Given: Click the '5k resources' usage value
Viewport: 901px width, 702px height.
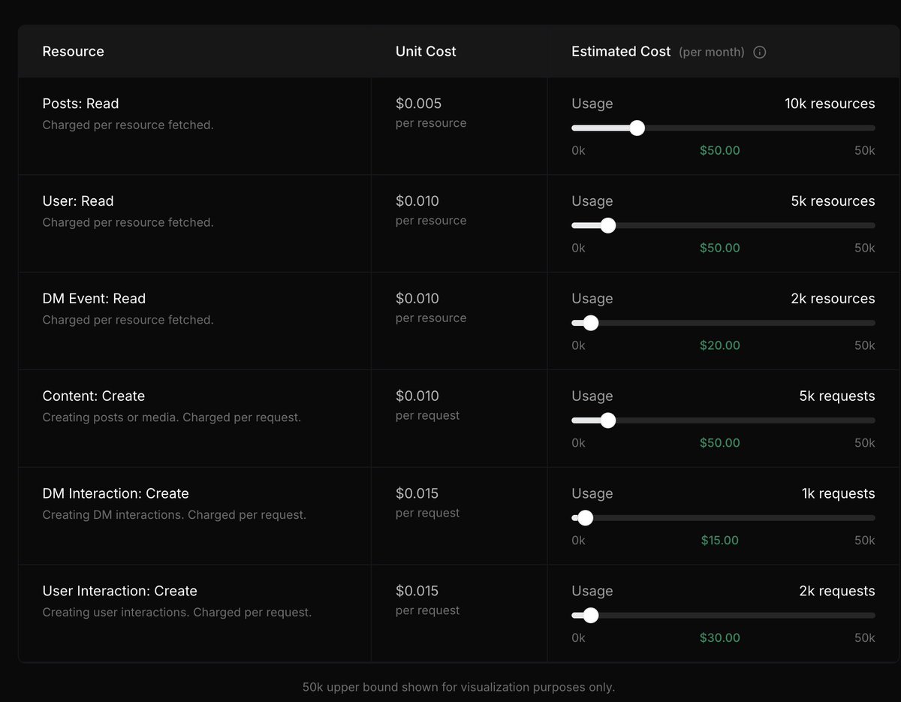Looking at the screenshot, I should click(x=833, y=201).
